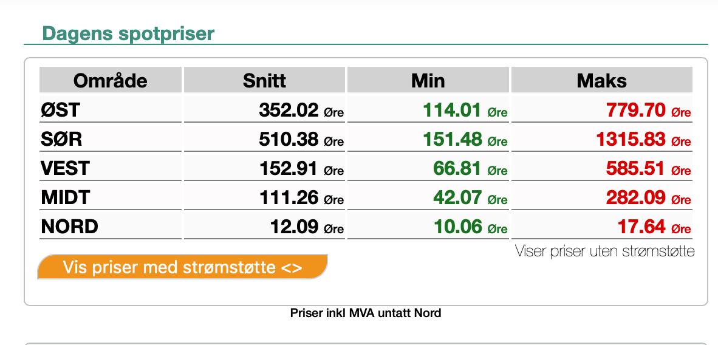
Task: Click the VEST area row label
Action: click(x=66, y=168)
